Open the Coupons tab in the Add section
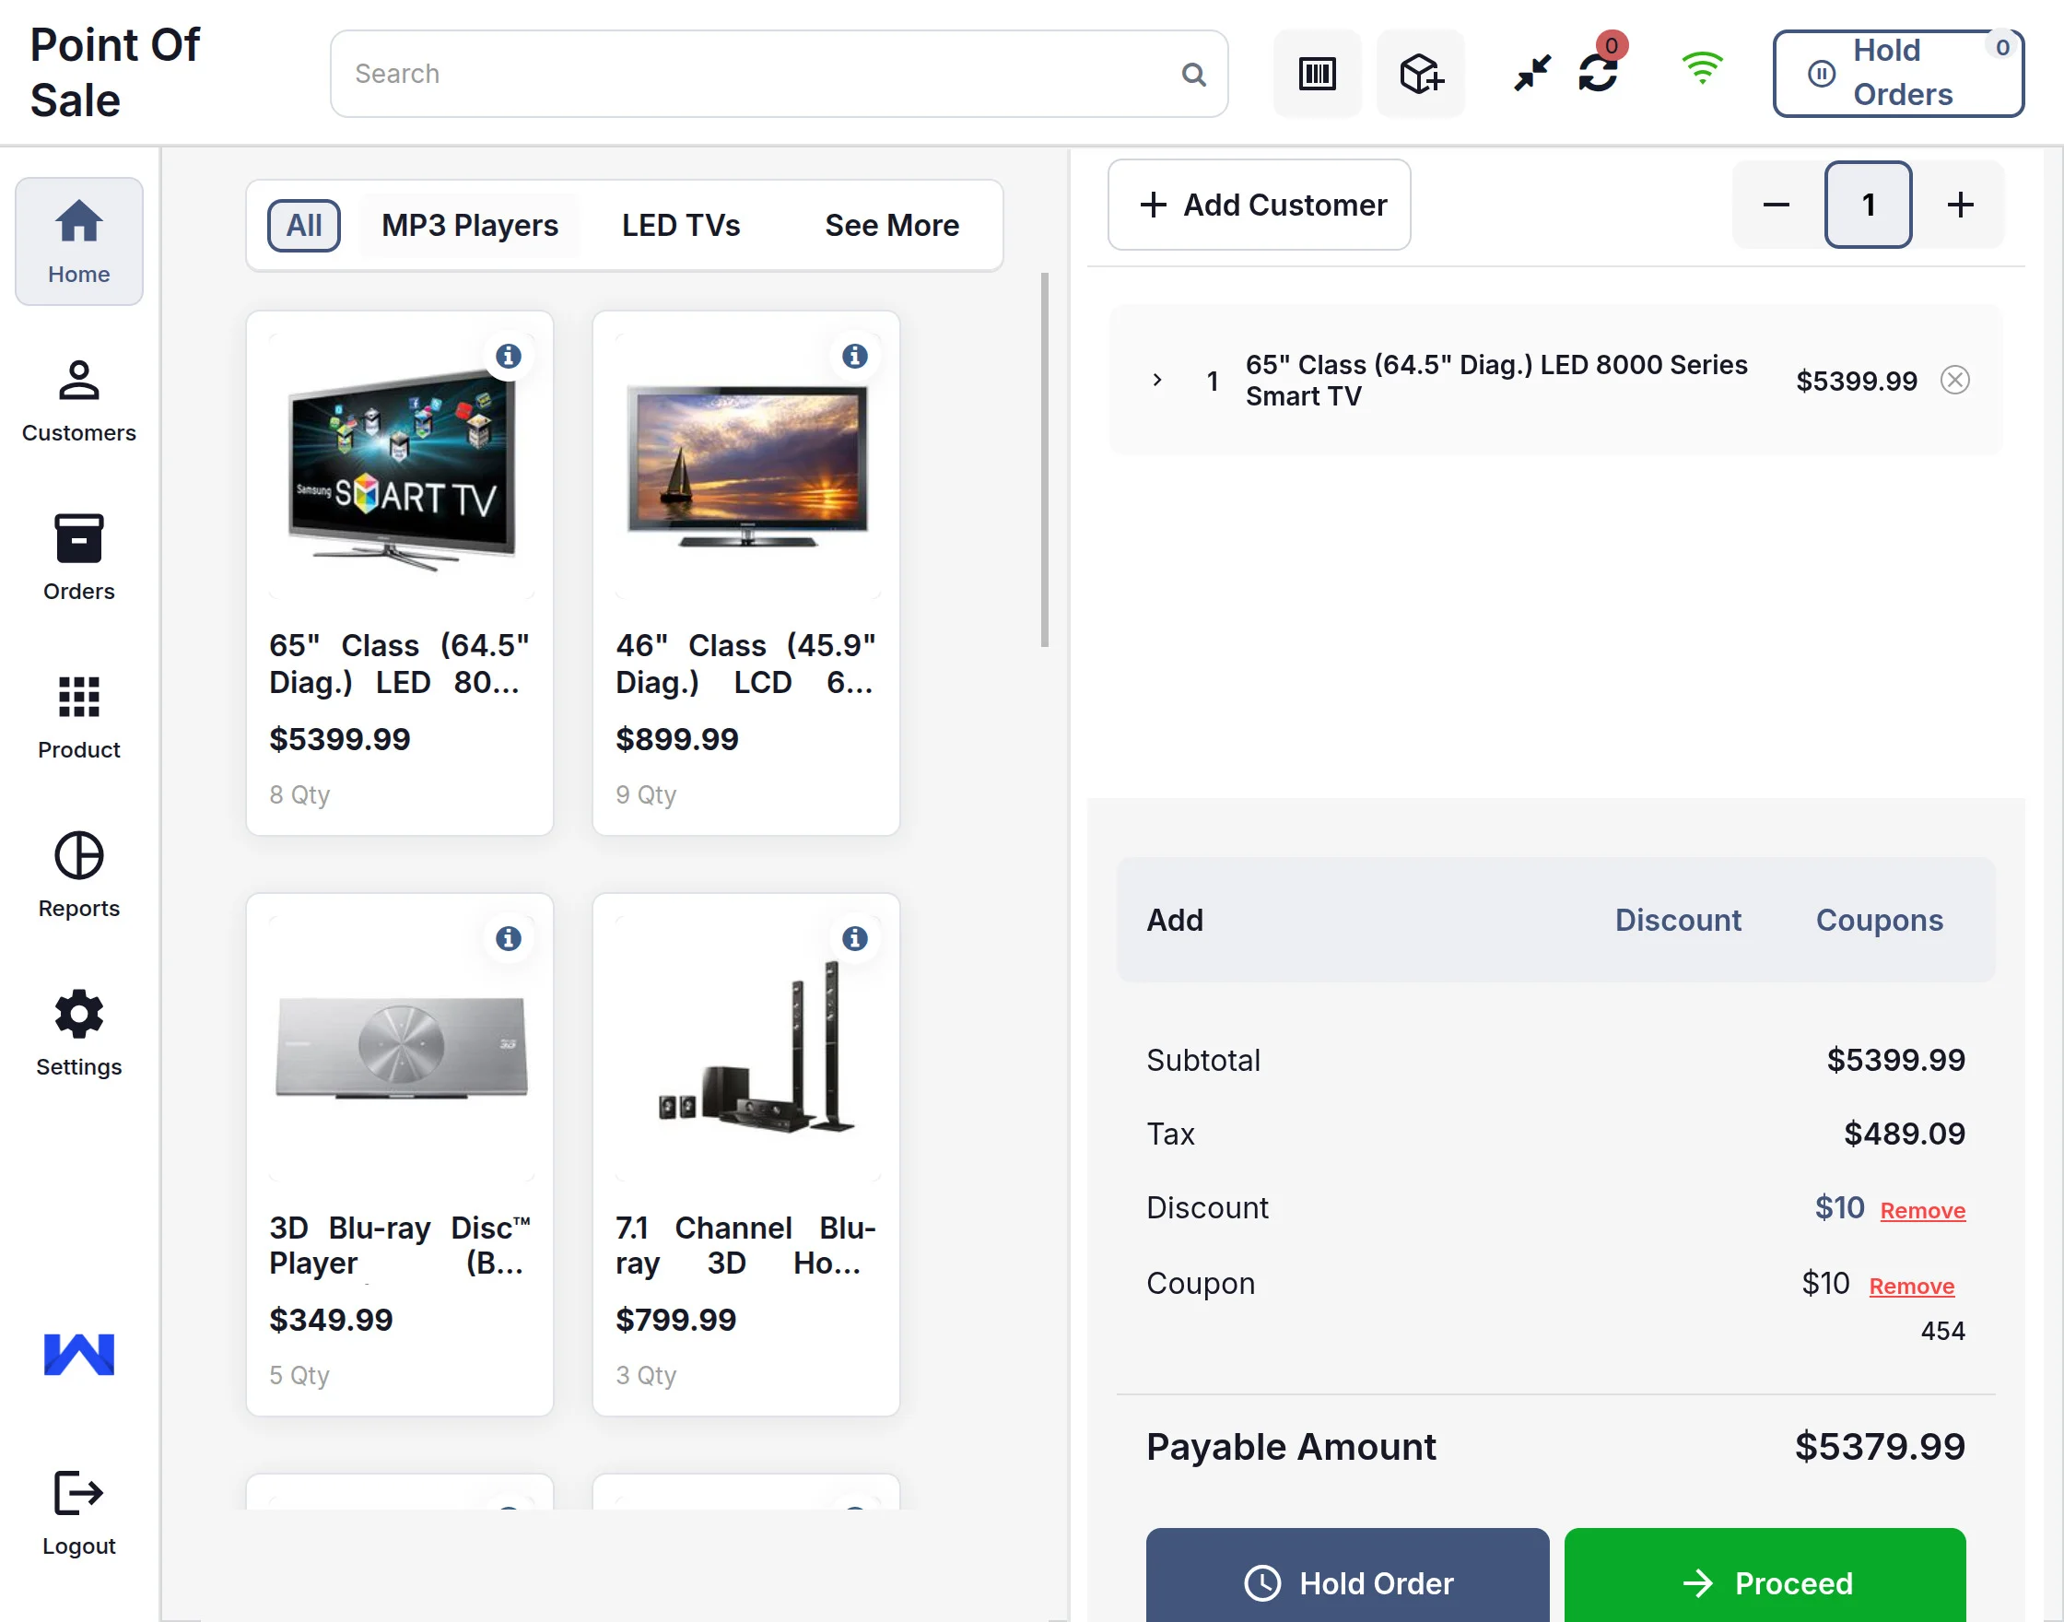This screenshot has width=2064, height=1622. (1879, 919)
